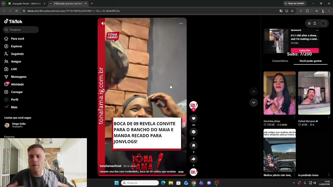This screenshot has height=187, width=333.
Task: Share the video with the arrow icon
Action: tap(194, 159)
